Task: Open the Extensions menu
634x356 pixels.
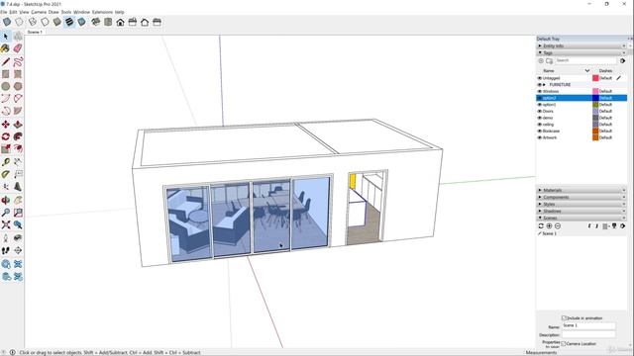Action: tap(102, 12)
